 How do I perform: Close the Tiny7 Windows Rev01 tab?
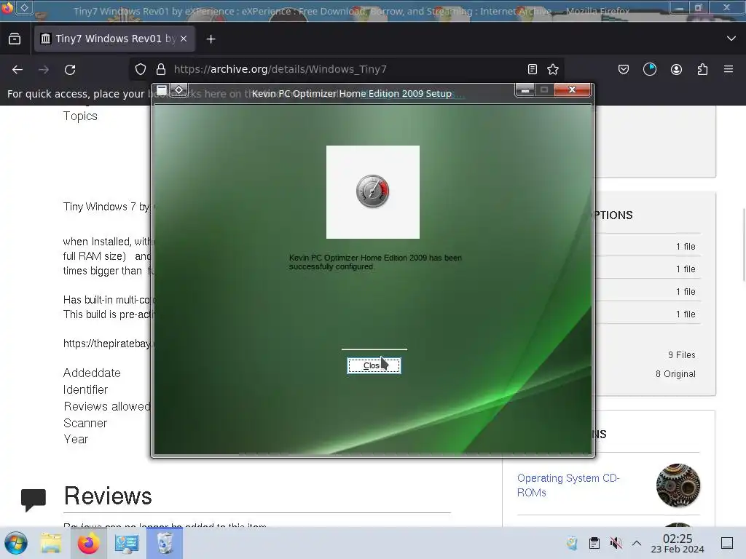(184, 39)
